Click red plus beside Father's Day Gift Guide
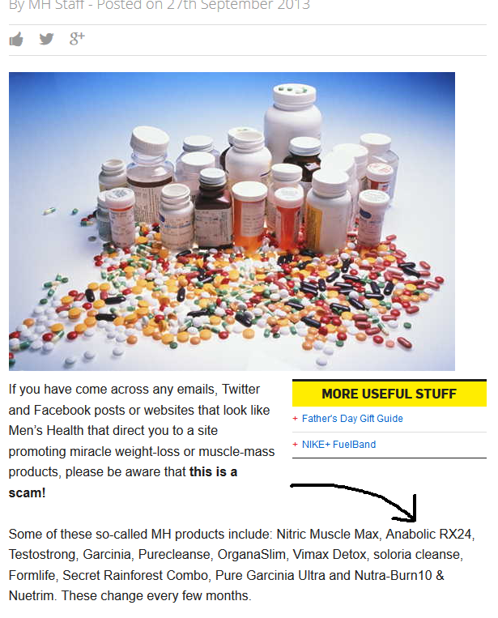This screenshot has height=618, width=498. coord(295,419)
